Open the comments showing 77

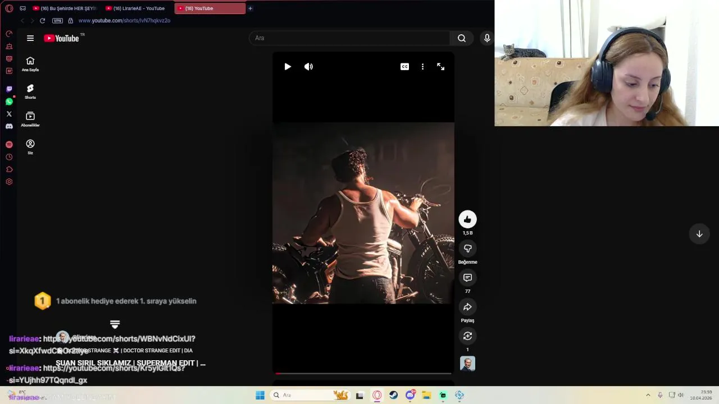click(x=467, y=278)
